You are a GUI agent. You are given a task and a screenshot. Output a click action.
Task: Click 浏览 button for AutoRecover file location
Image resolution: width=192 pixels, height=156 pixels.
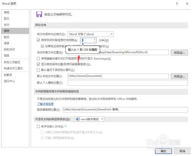pyautogui.click(x=179, y=53)
